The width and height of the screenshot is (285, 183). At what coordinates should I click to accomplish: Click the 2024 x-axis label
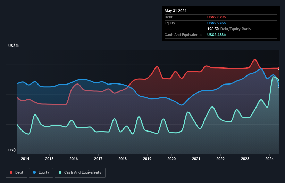pos(269,159)
